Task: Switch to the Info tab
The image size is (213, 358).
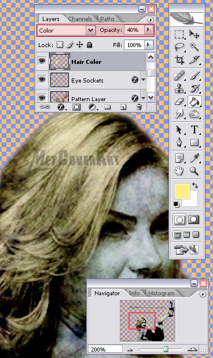Action: coord(134,293)
